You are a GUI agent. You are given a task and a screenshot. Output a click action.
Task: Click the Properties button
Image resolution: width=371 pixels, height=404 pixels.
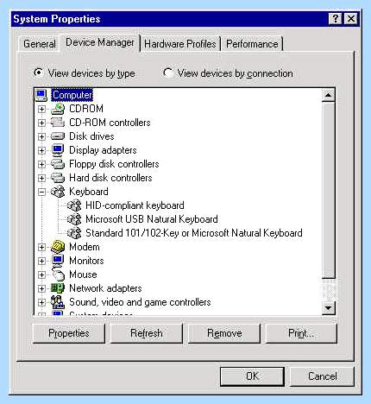(69, 333)
